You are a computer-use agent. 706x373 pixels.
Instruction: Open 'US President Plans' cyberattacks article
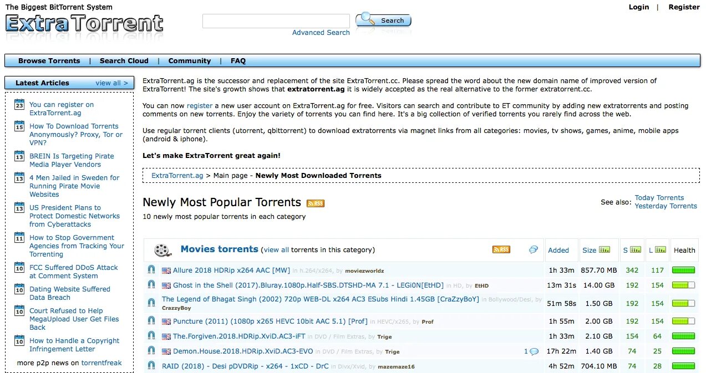(74, 216)
